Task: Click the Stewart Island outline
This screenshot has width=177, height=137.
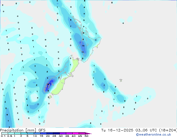Action: coord(50,97)
